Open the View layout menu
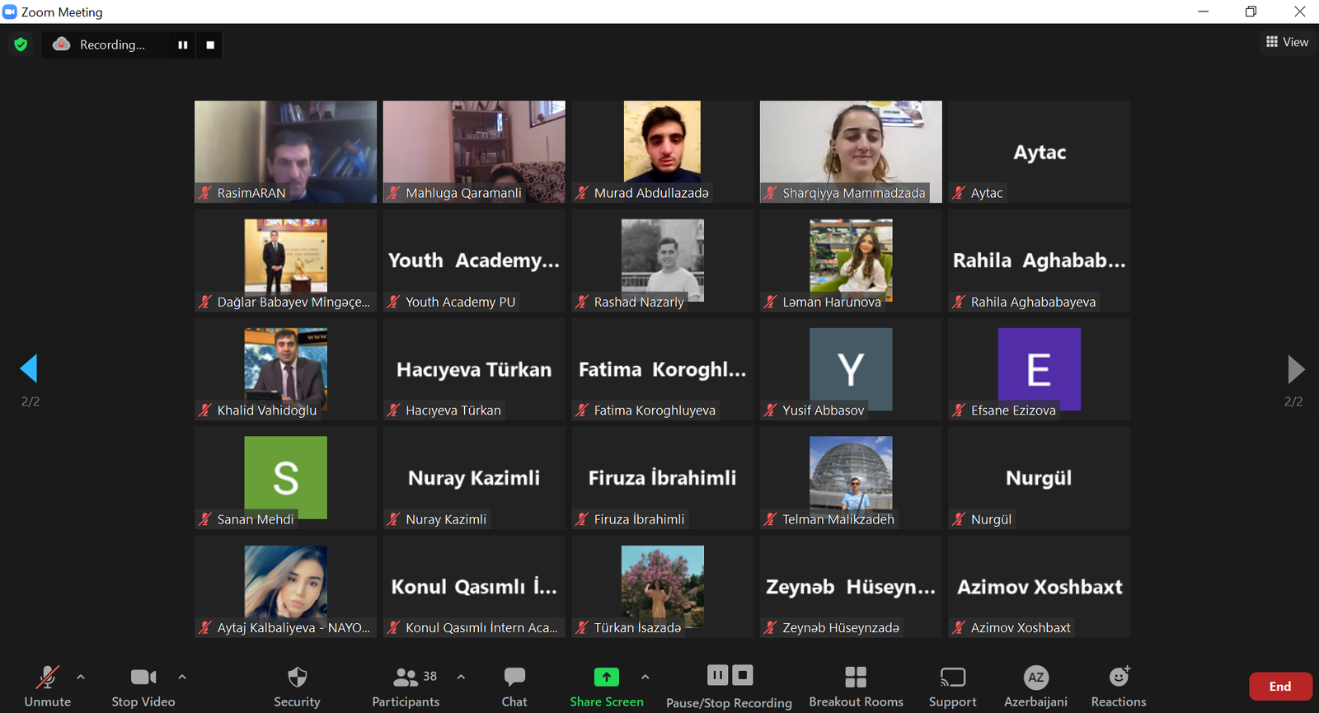The image size is (1319, 713). [1287, 42]
